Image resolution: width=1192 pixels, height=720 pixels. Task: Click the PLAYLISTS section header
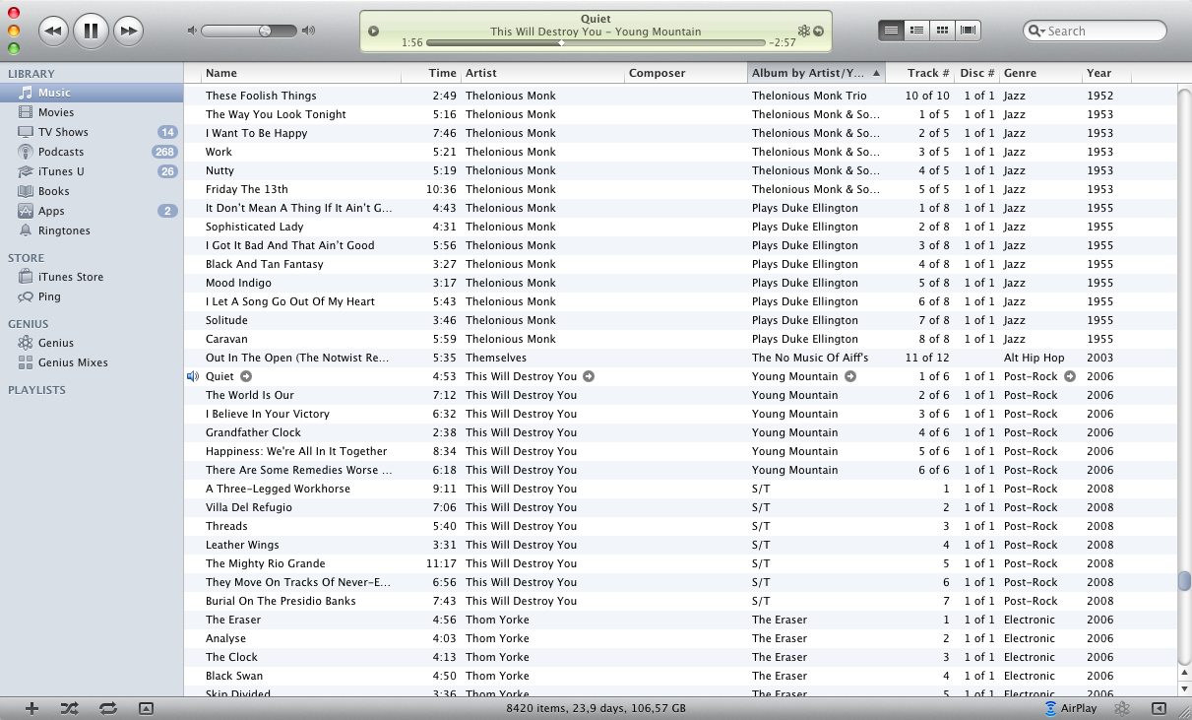[36, 390]
